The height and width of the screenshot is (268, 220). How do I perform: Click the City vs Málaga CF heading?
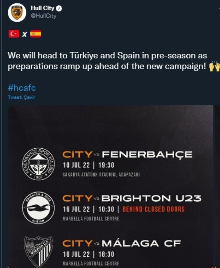122,243
